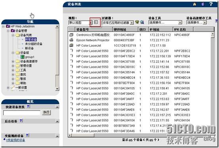Expand the 警报 tree node
The width and height of the screenshot is (219, 148).
[13, 79]
